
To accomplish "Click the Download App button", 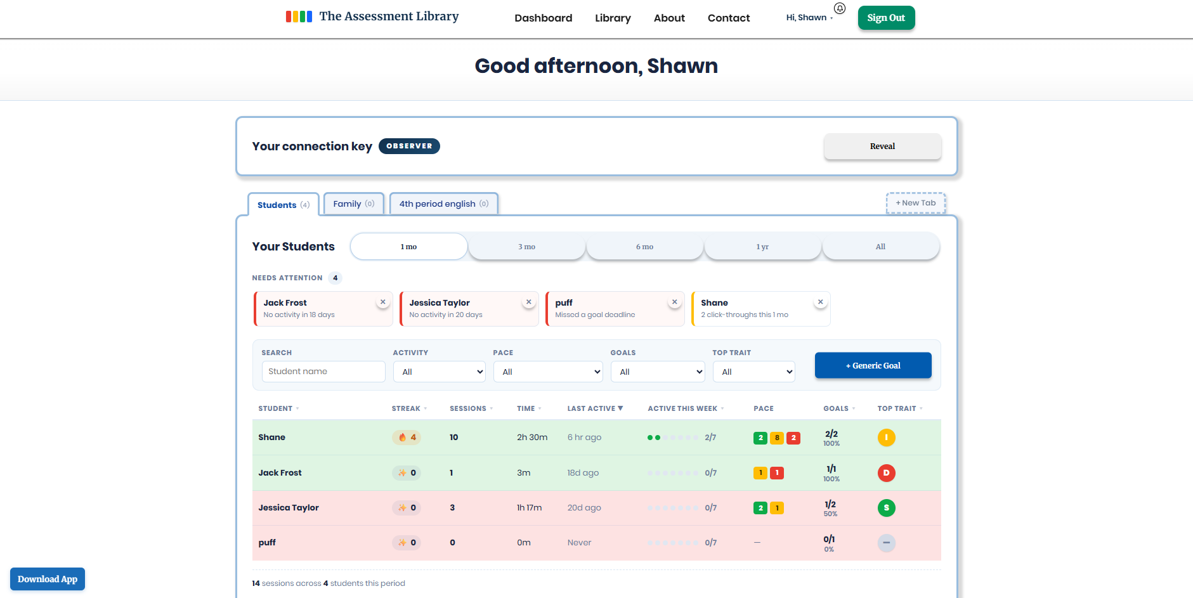I will (48, 579).
